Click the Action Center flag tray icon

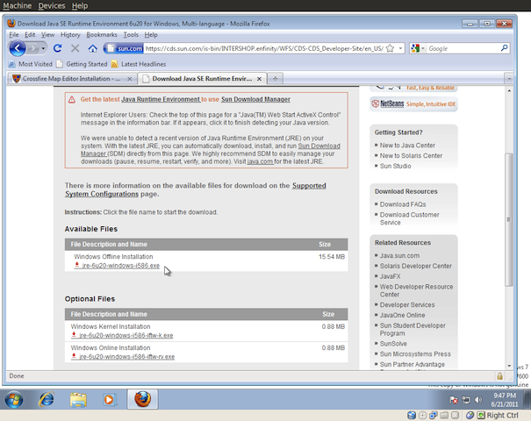(454, 400)
